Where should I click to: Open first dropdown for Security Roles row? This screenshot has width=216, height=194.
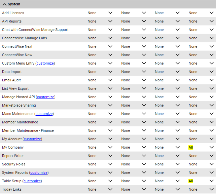pos(100,164)
